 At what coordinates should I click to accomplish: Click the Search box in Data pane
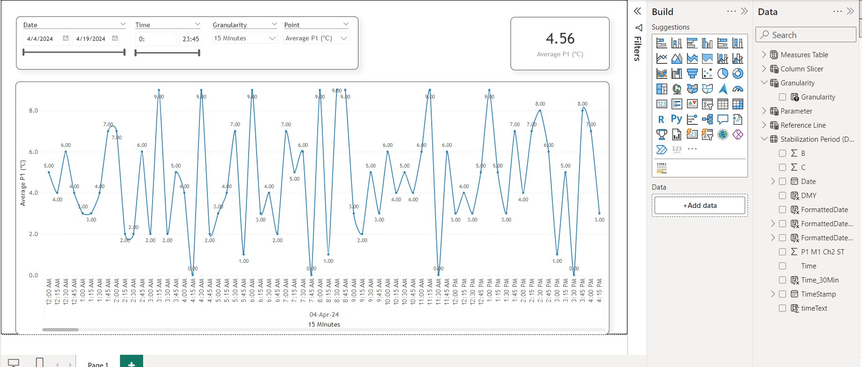(x=806, y=35)
